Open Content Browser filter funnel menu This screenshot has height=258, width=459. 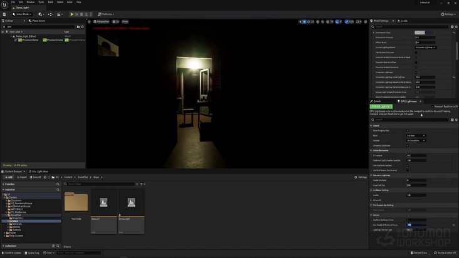click(x=142, y=184)
